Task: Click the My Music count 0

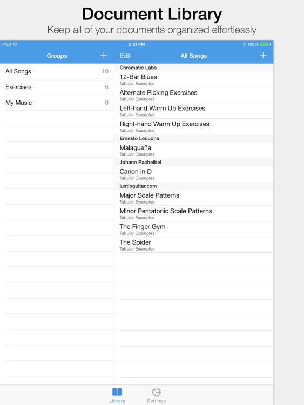Action: 107,103
